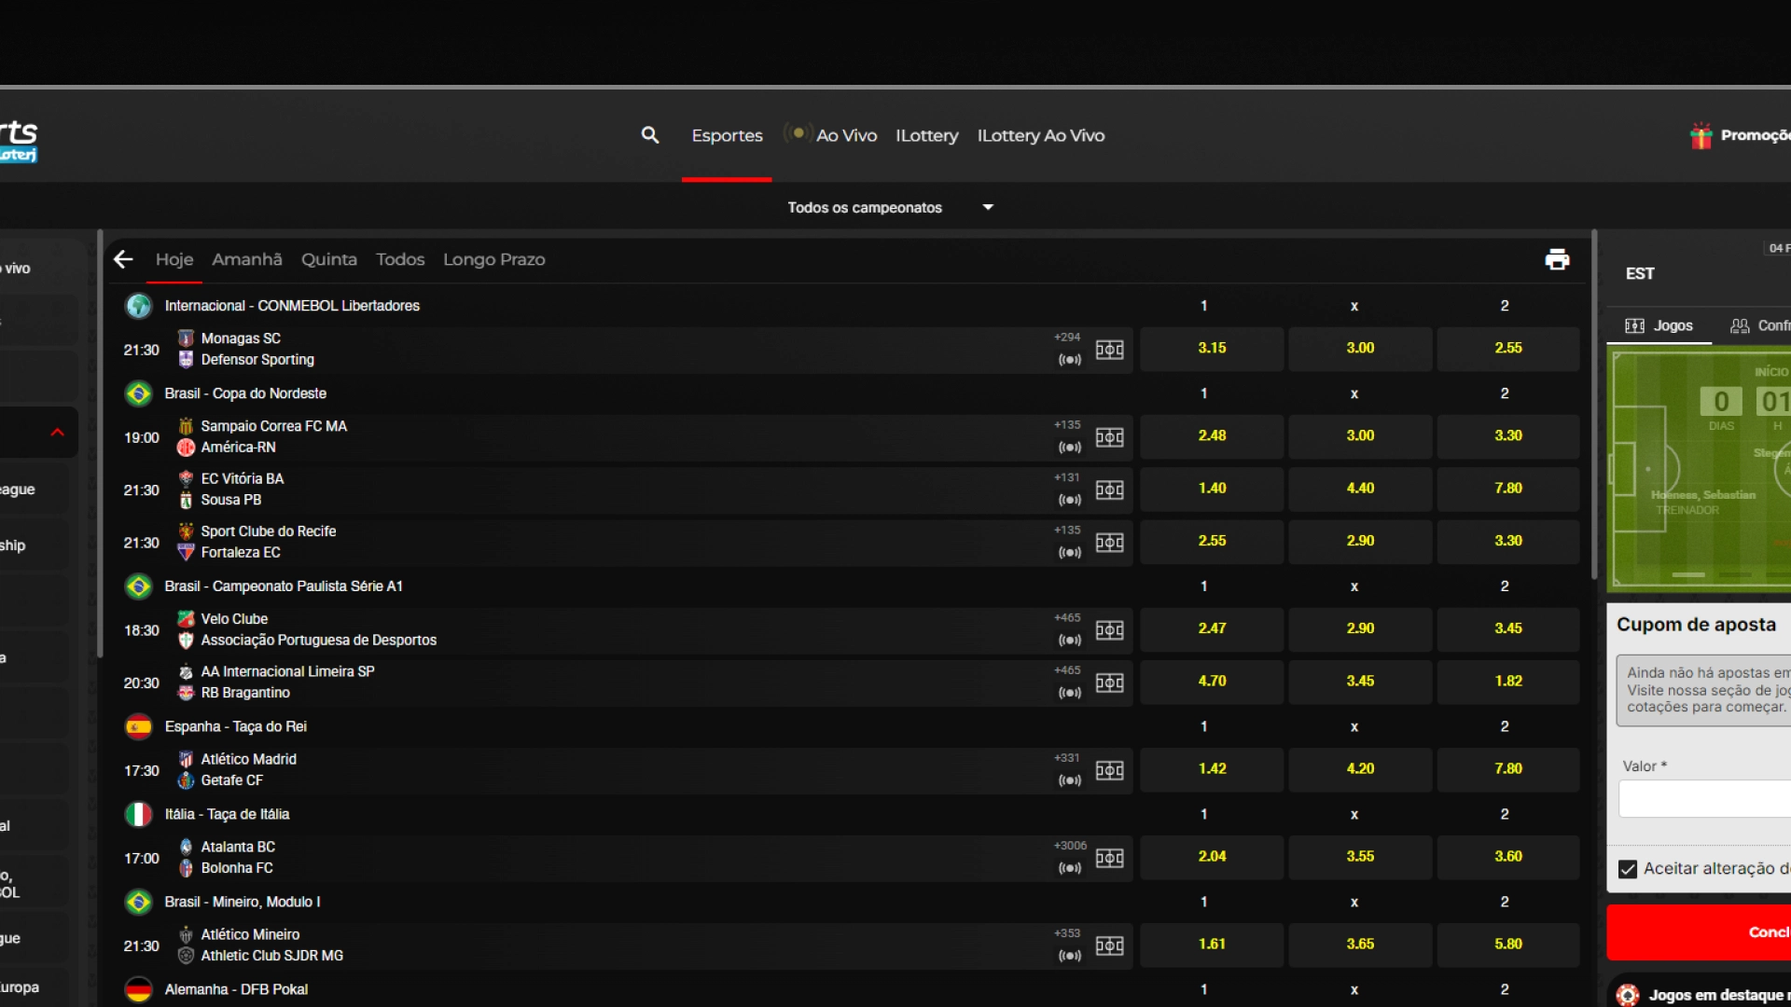Click the main list vertical scrollbar
This screenshot has width=1791, height=1007.
click(x=1594, y=406)
